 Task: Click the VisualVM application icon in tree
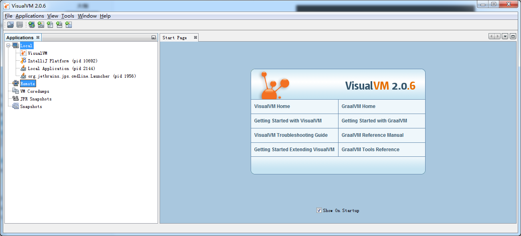[23, 53]
